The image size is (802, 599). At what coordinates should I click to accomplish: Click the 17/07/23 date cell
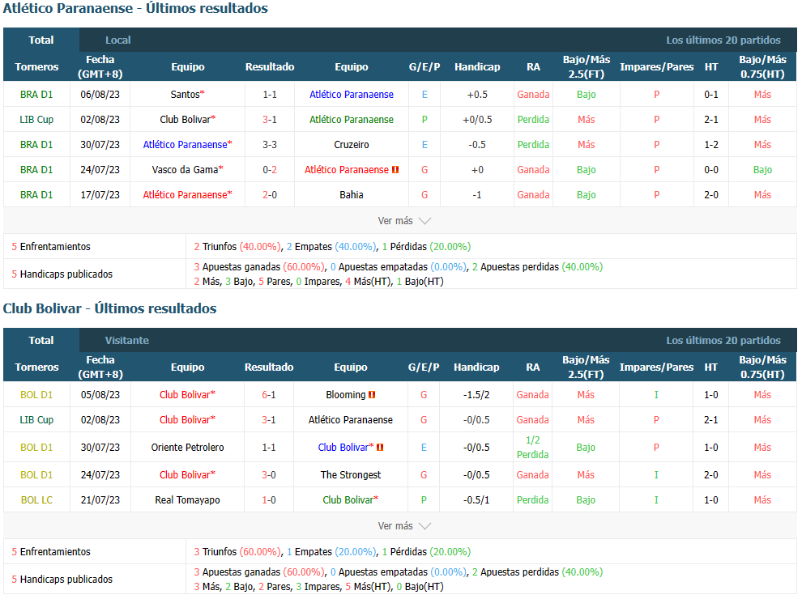100,195
